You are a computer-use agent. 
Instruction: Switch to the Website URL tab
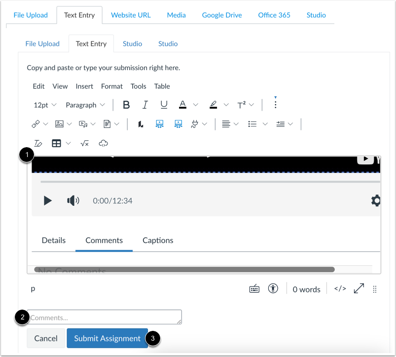130,15
